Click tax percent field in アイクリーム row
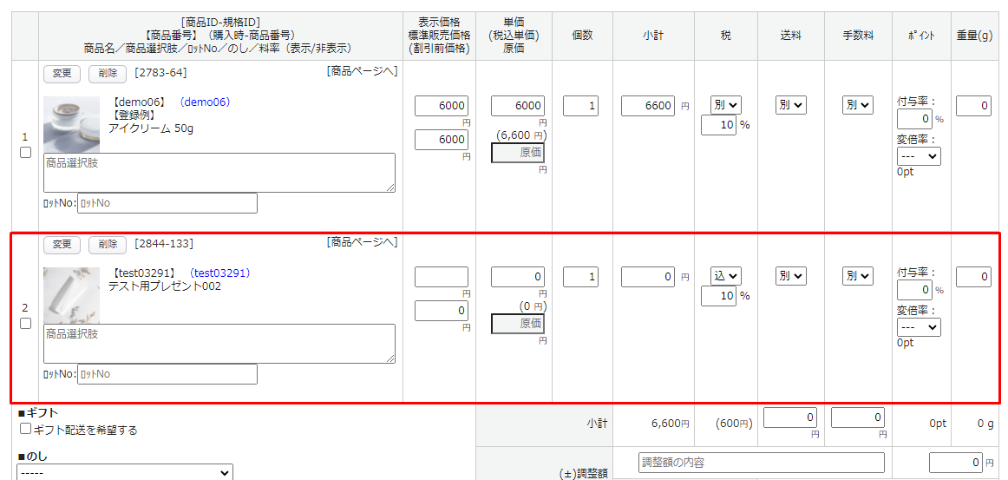The image size is (1008, 480). [x=719, y=125]
